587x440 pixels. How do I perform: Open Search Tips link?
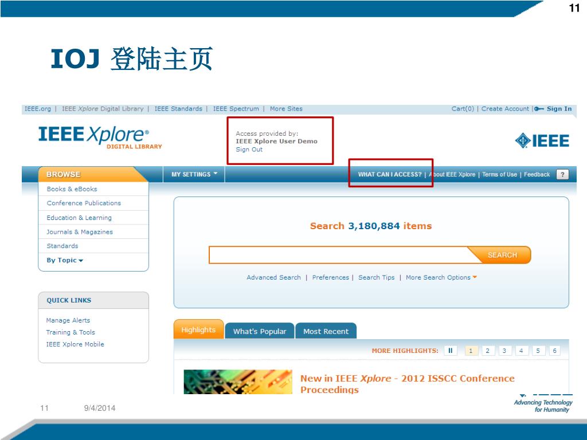[x=376, y=277]
